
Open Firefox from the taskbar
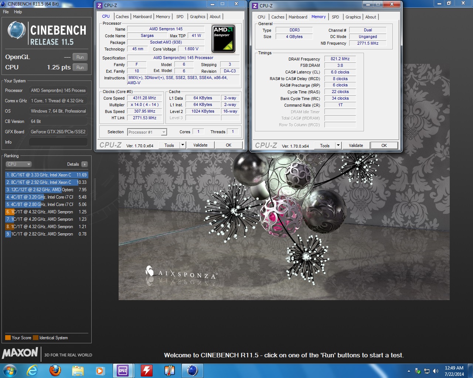pos(55,370)
